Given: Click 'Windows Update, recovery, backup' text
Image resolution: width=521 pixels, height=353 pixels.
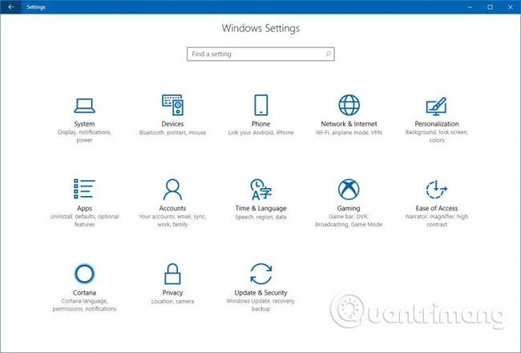Looking at the screenshot, I should point(260,304).
